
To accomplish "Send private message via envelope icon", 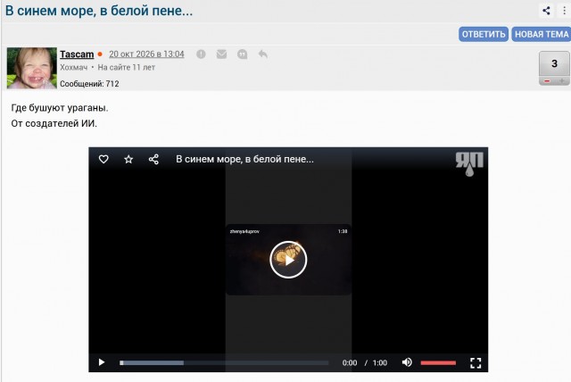I will pos(221,54).
